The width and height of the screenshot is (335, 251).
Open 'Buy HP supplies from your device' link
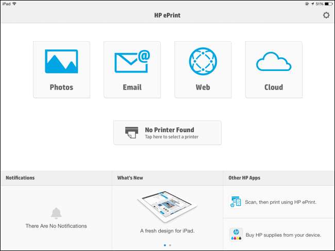tap(283, 235)
